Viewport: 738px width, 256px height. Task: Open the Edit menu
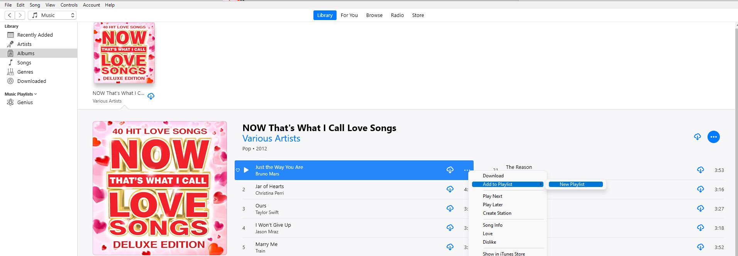pos(20,5)
